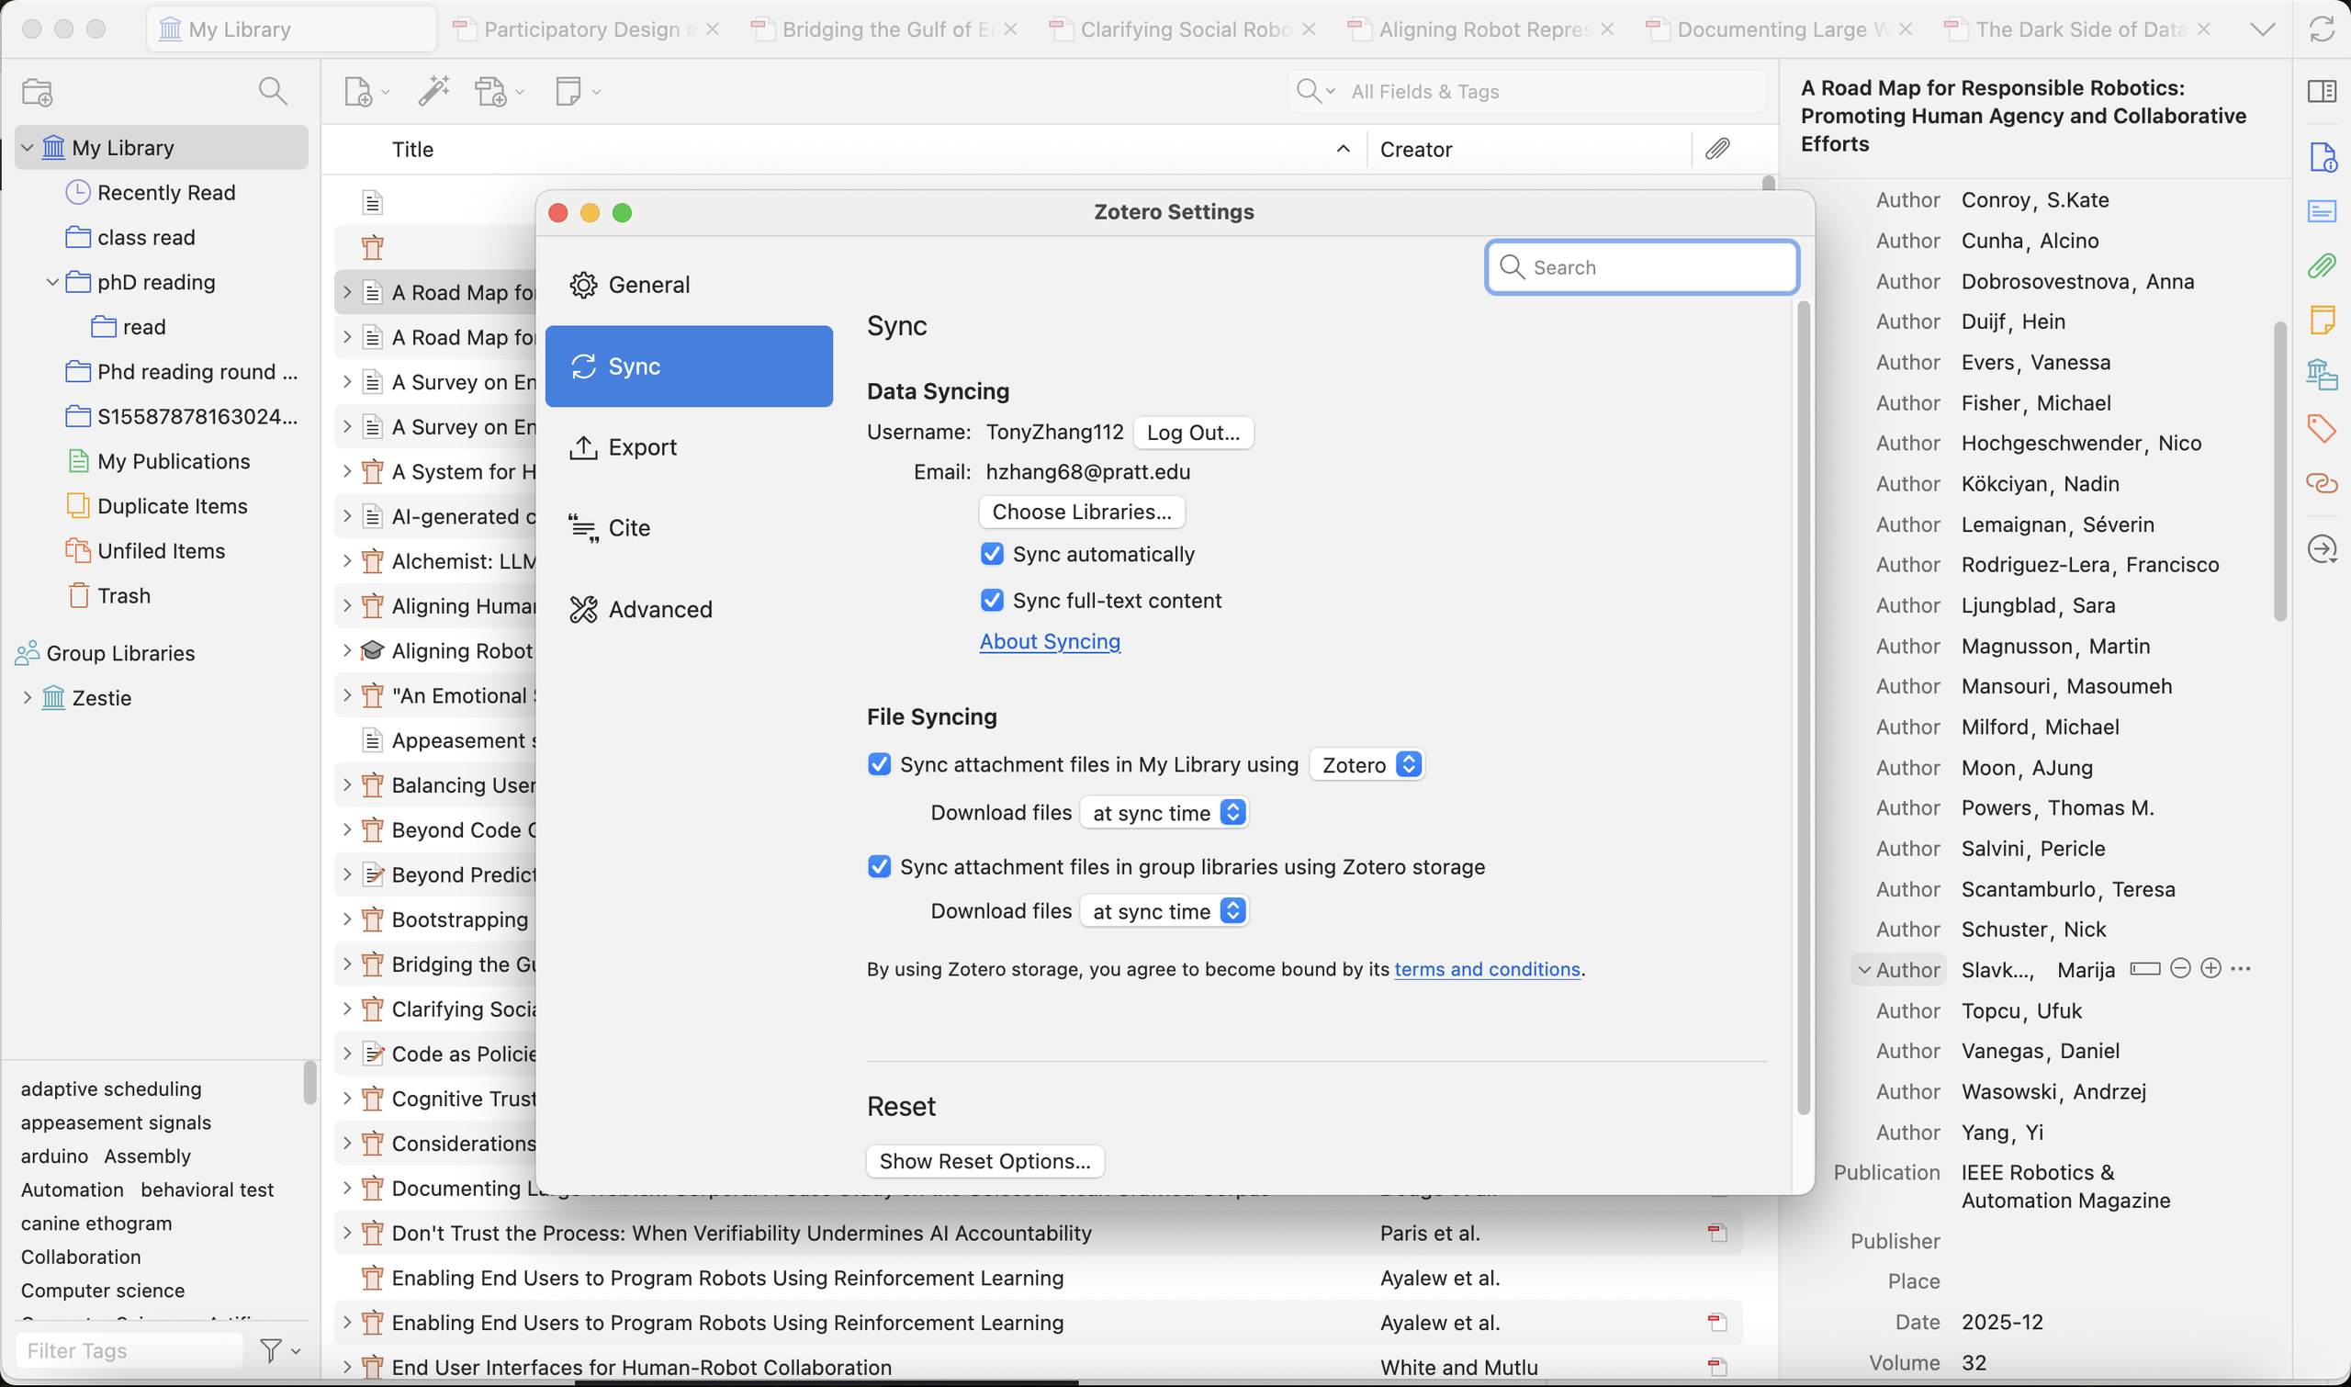Open My Library Download files dropdown
The image size is (2351, 1387).
click(x=1164, y=813)
